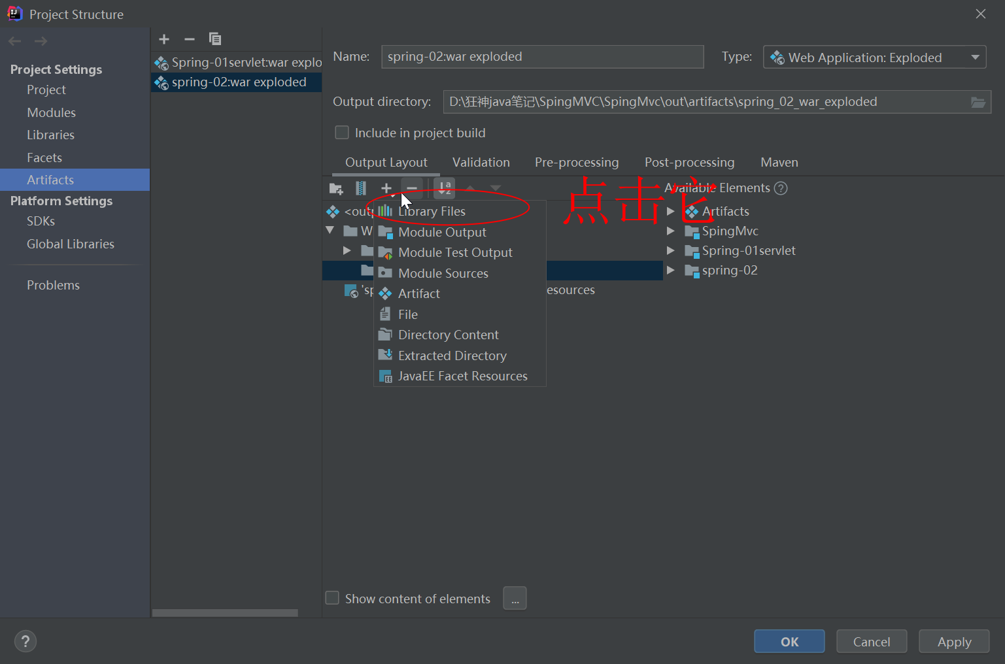
Task: Open Project settings page
Action: [x=46, y=90]
